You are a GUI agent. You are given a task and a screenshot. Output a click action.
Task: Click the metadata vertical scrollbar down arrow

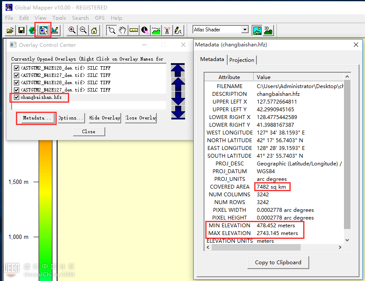pyautogui.click(x=347, y=240)
